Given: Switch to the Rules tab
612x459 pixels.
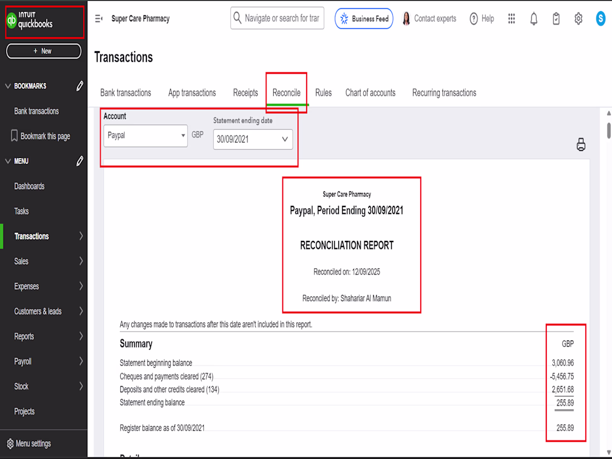Looking at the screenshot, I should pos(323,92).
